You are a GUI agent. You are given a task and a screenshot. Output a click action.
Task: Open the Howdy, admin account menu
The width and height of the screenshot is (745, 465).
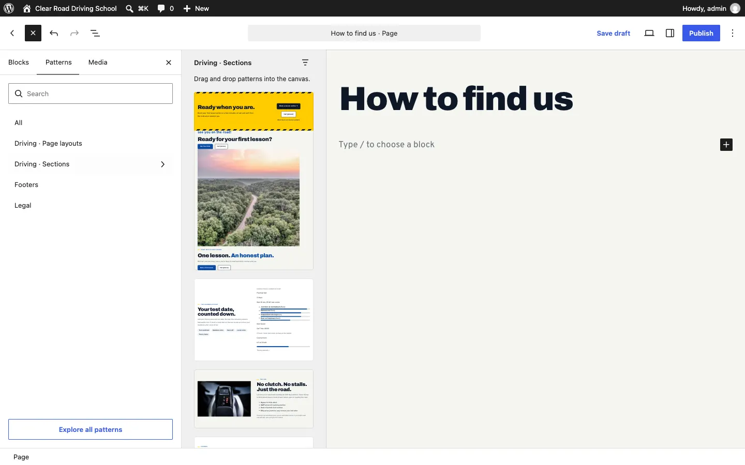click(x=711, y=8)
